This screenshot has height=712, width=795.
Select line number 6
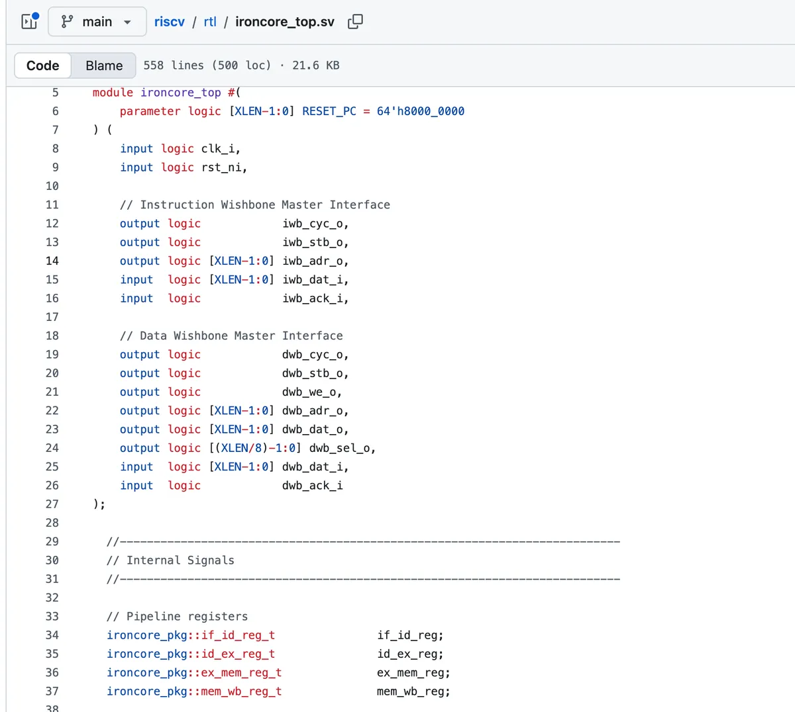point(56,111)
